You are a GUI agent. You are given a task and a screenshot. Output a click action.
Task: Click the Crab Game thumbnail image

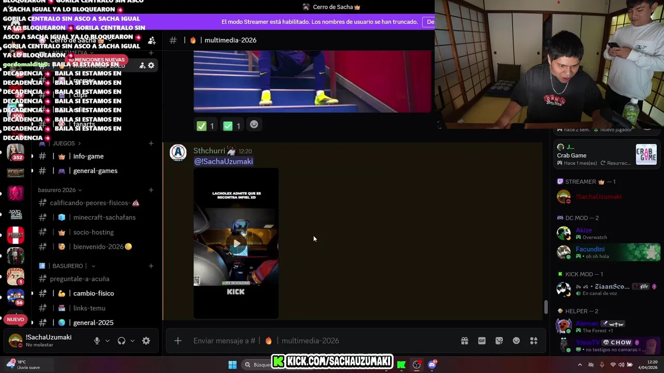[646, 154]
